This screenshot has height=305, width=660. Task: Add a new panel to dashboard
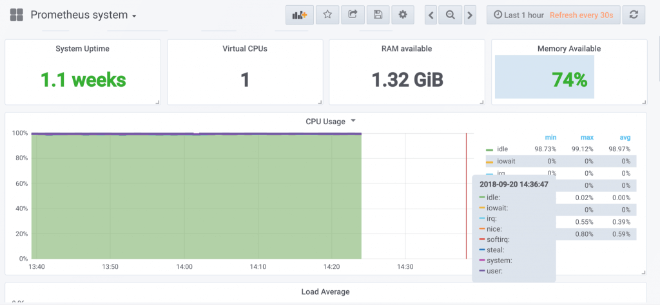tap(299, 15)
